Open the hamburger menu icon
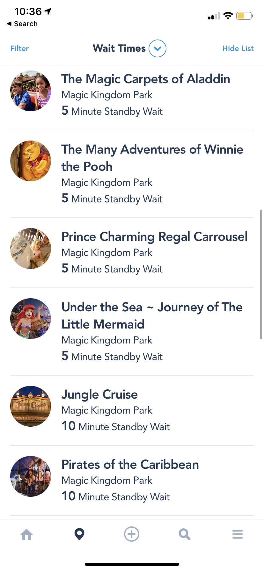The image size is (264, 571). coord(237,534)
